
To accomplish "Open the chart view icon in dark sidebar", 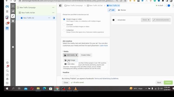I will click(13, 11).
